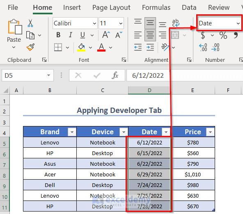Decrease font size with small A
The height and width of the screenshot is (214, 243).
pyautogui.click(x=119, y=35)
